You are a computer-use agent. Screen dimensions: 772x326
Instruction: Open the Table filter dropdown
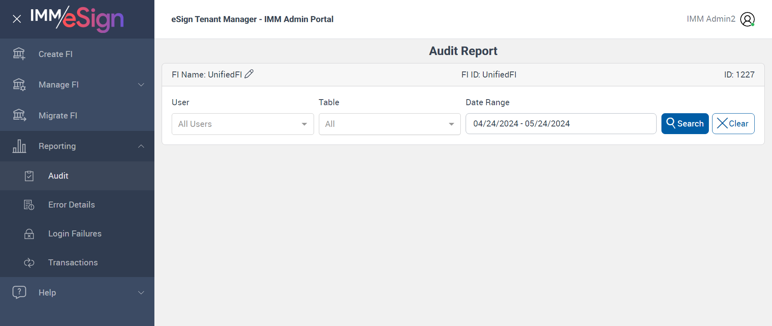[x=389, y=124]
